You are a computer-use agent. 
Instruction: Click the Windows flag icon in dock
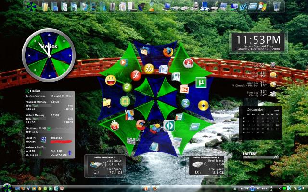coord(262,6)
